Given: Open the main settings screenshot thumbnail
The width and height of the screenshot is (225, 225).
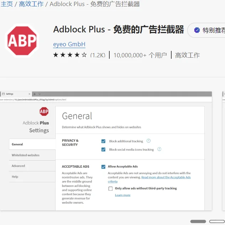Looking at the screenshot, I should (x=106, y=151).
